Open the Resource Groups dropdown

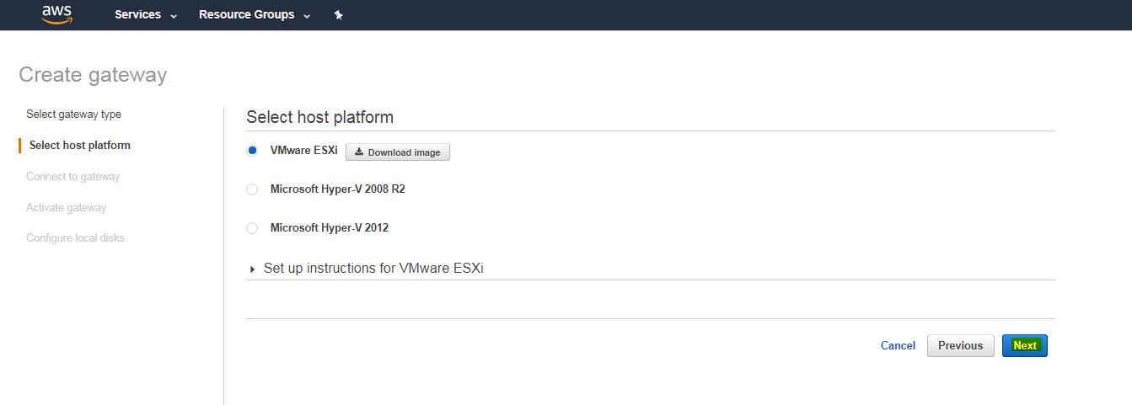click(x=255, y=15)
